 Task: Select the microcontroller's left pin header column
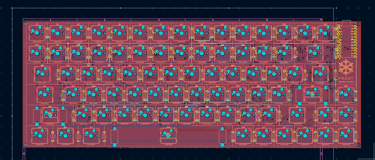tap(338, 41)
